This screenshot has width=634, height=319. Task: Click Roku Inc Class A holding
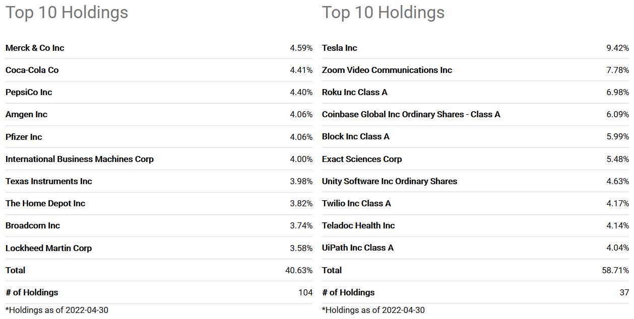[355, 92]
